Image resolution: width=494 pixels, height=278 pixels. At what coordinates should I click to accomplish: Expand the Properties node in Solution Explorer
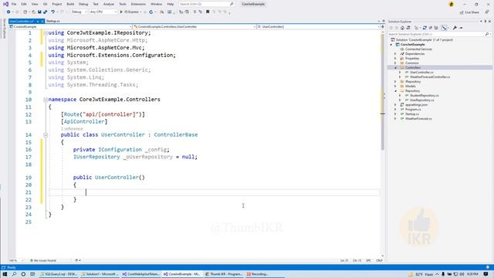point(395,59)
